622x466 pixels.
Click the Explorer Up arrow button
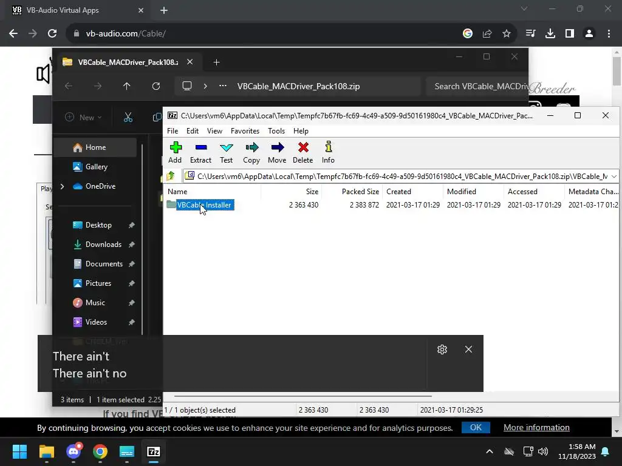point(126,86)
